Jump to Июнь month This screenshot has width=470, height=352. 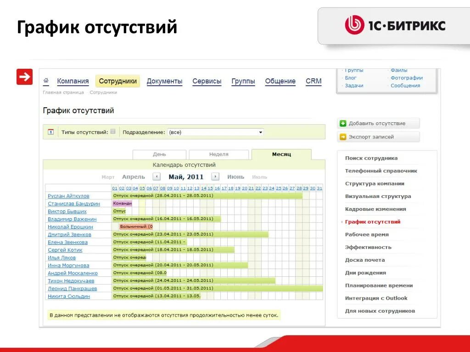(x=235, y=177)
